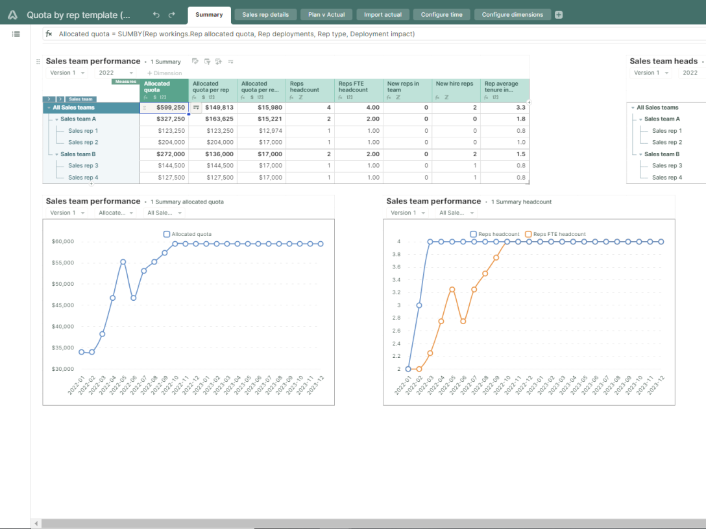The width and height of the screenshot is (706, 529).
Task: Click the + Dimension button
Action: point(164,73)
